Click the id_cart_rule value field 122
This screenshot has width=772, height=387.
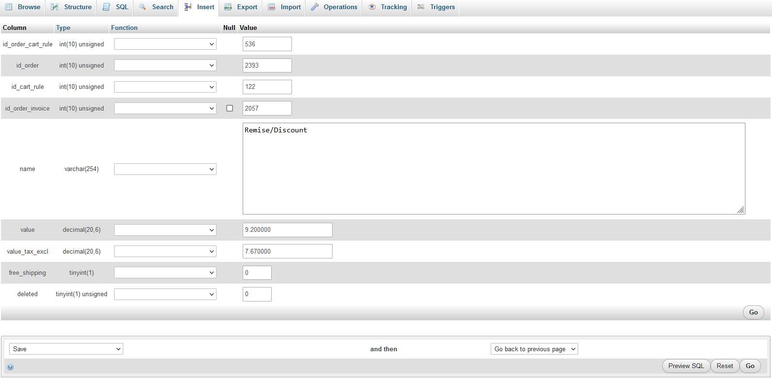(x=267, y=87)
